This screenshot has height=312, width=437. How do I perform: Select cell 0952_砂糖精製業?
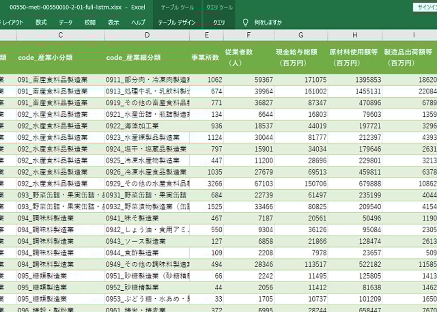(x=147, y=287)
